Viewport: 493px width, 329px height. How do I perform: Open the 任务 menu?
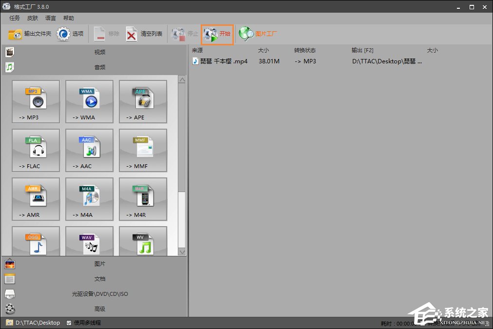(15, 18)
